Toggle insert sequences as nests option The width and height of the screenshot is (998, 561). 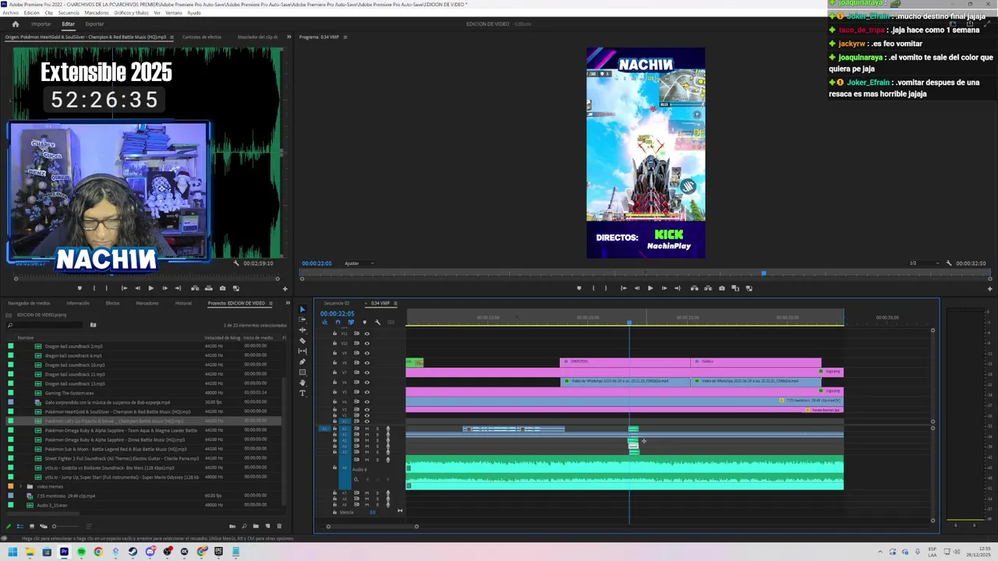click(x=324, y=323)
